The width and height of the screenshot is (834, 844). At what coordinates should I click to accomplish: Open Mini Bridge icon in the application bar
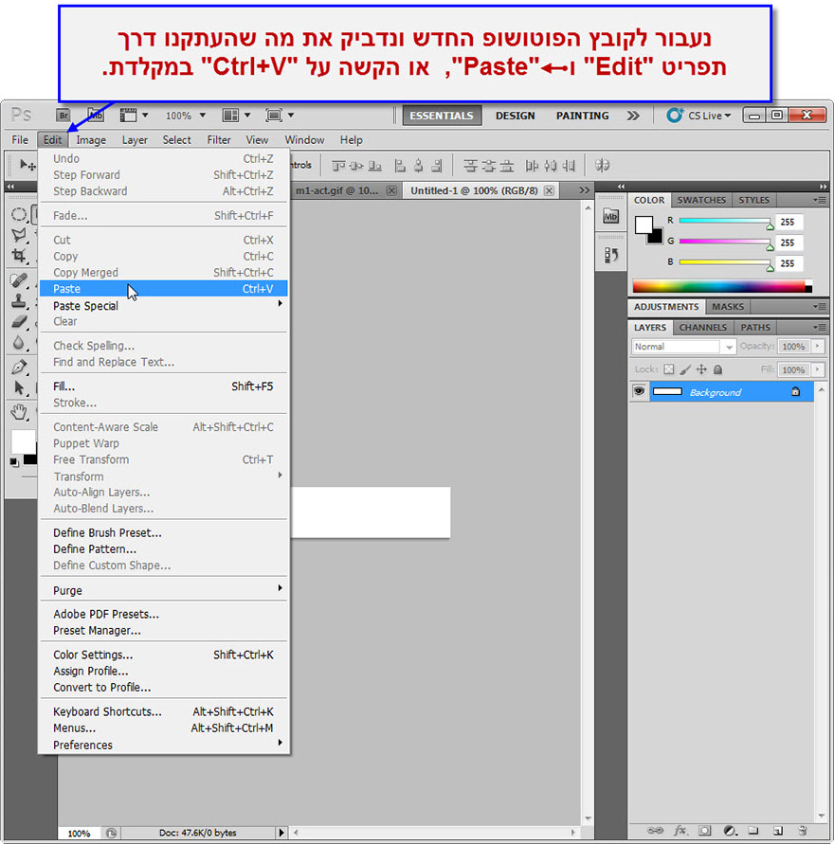96,116
